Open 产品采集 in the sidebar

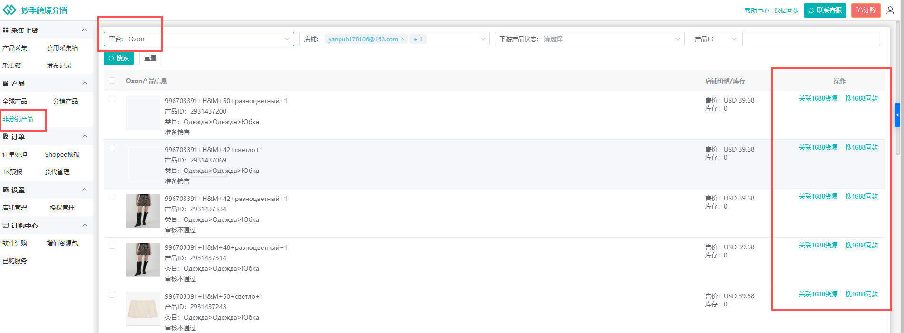15,48
